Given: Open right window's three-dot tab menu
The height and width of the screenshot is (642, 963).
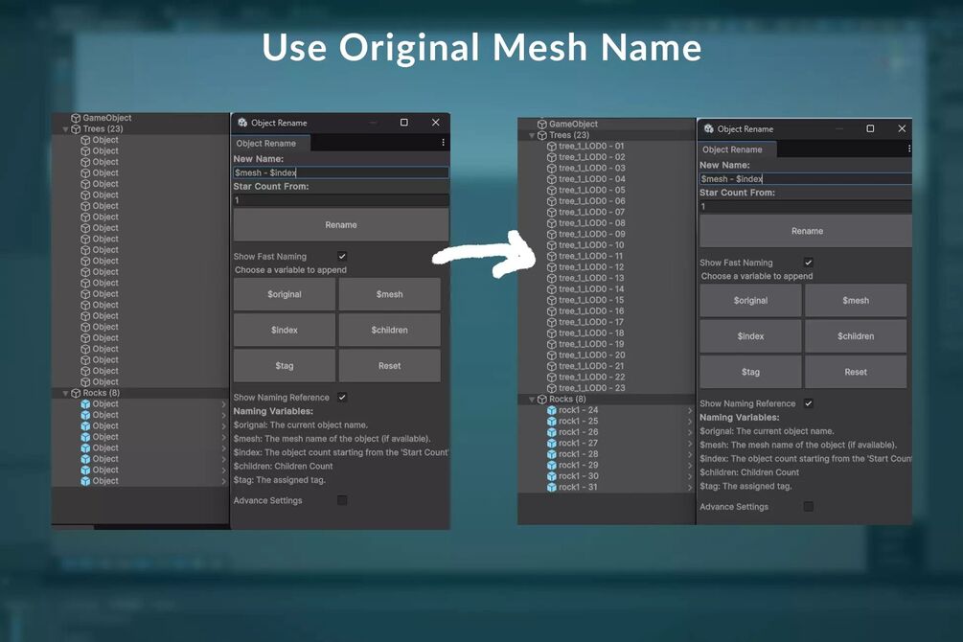Looking at the screenshot, I should 909,149.
